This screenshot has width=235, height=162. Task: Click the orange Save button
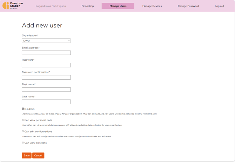[x=27, y=155]
